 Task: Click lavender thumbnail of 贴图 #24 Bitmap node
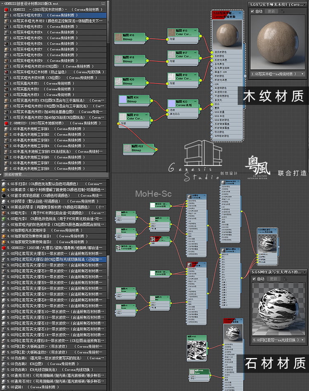123,99
